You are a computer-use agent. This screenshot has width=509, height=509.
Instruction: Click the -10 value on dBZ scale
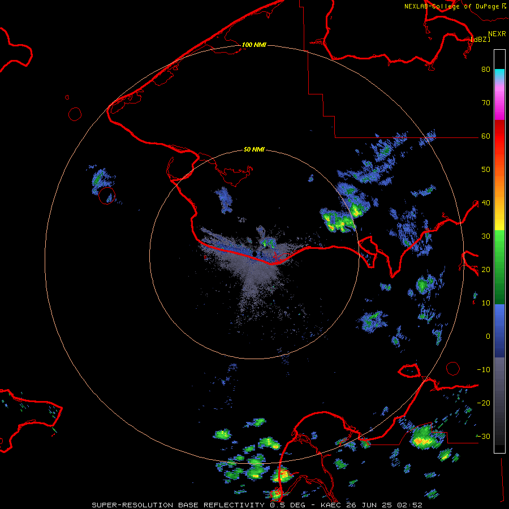(484, 369)
